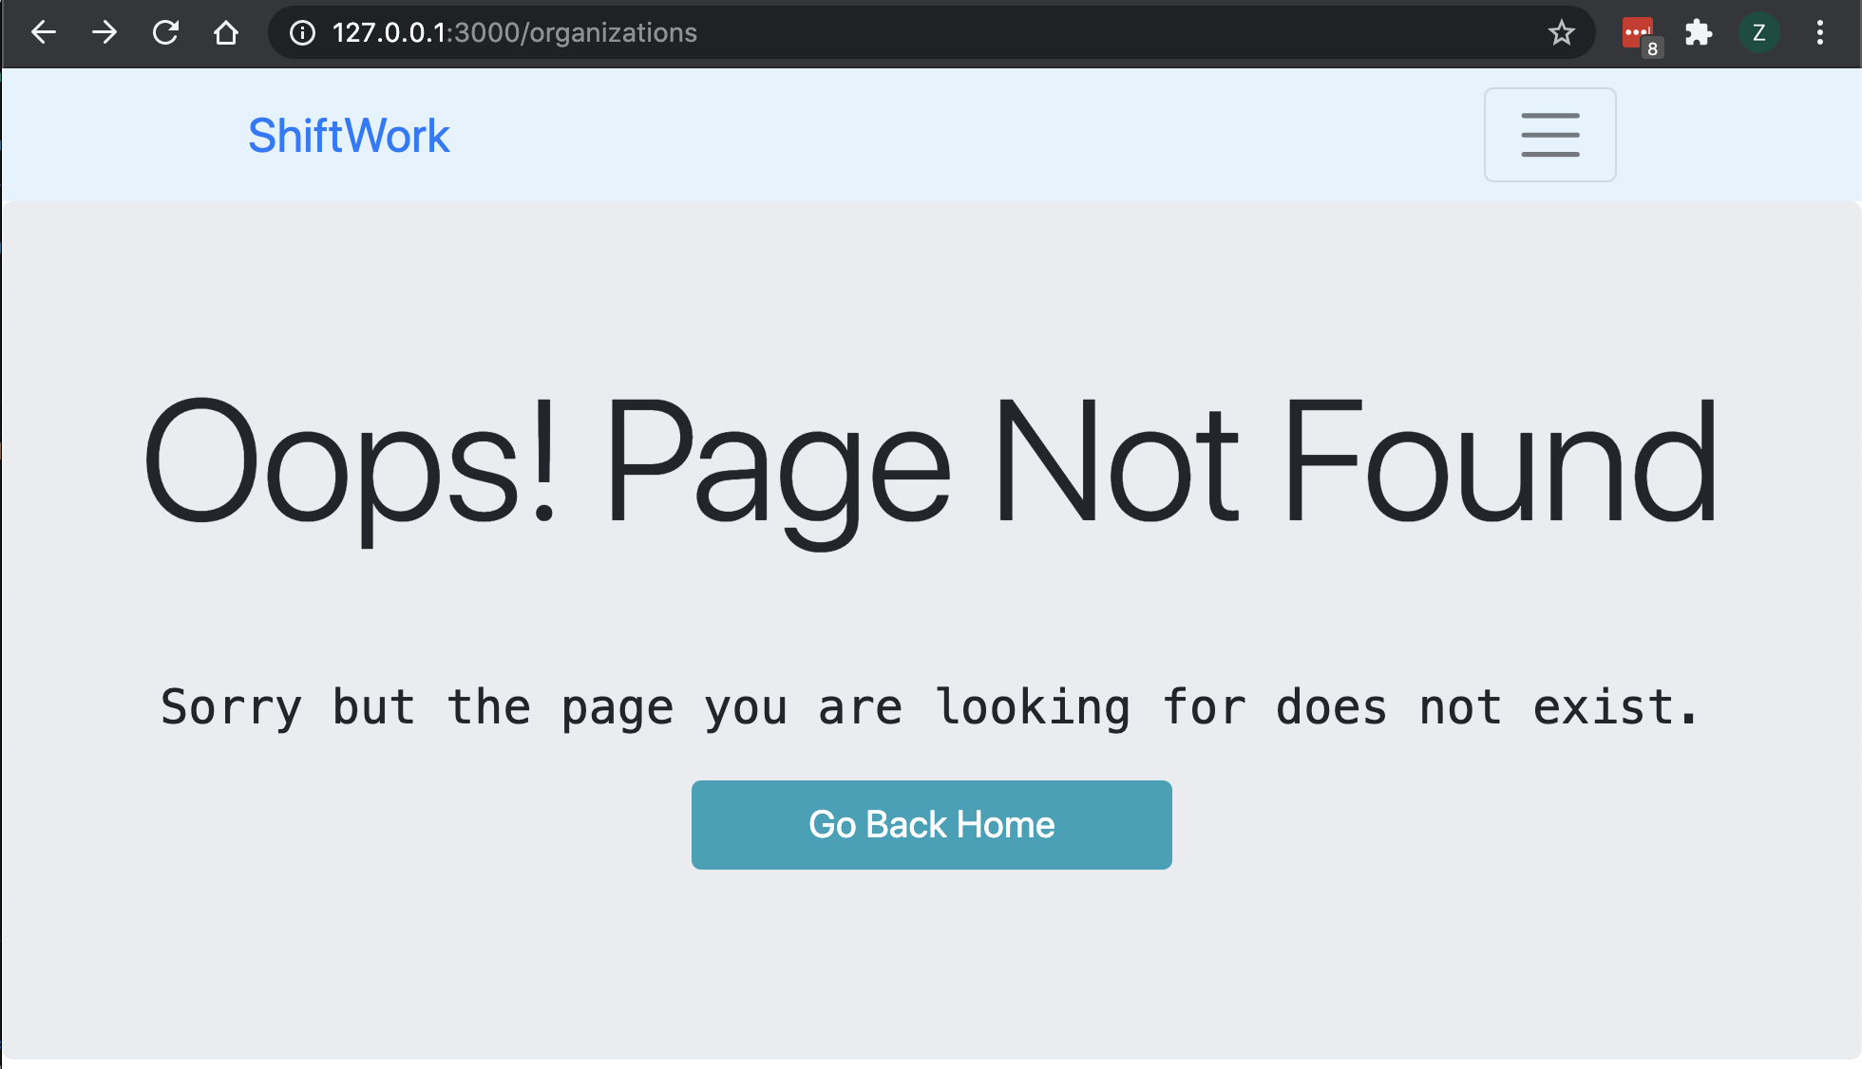The image size is (1862, 1069).
Task: Focus the address bar URL text
Action: pos(514,33)
